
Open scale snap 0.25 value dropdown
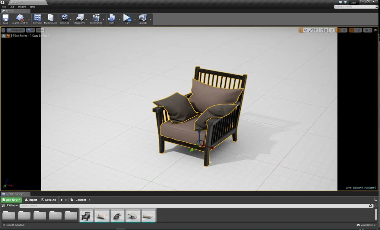(357, 30)
